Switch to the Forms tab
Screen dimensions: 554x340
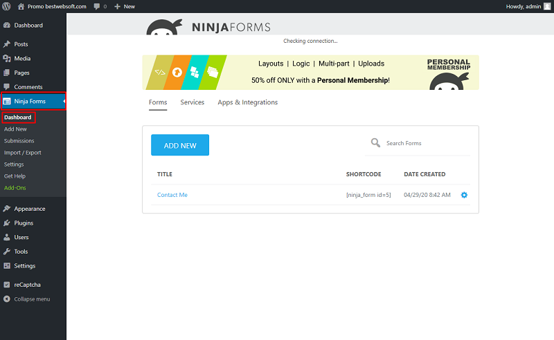[x=158, y=102]
